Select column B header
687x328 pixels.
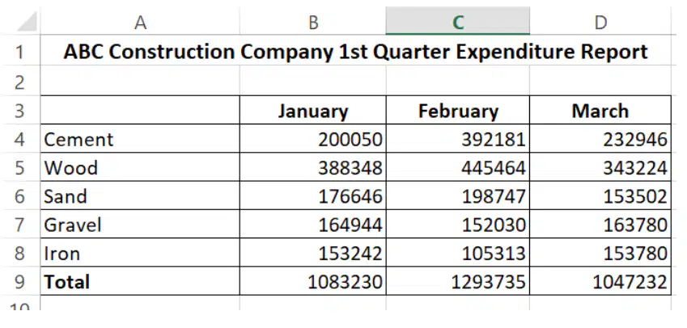(313, 22)
